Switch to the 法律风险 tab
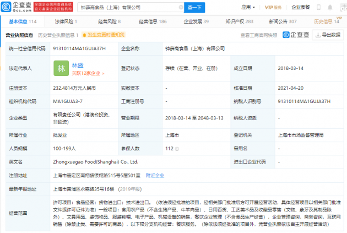The height and width of the screenshot is (233, 347). pyautogui.click(x=66, y=21)
